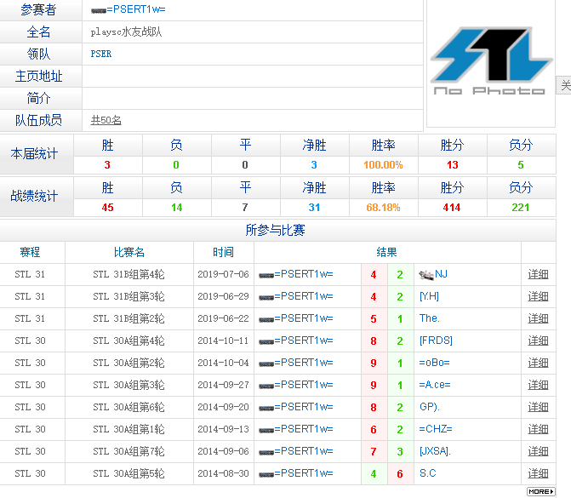Open the [FRDS] team link
The height and width of the screenshot is (498, 571).
pyautogui.click(x=436, y=341)
